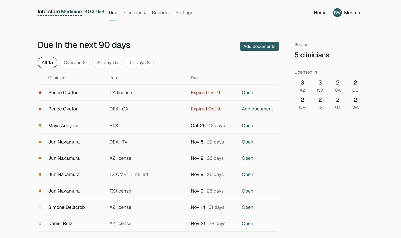Click the UT licensed-in count
Image resolution: width=401 pixels, height=238 pixels.
(338, 103)
